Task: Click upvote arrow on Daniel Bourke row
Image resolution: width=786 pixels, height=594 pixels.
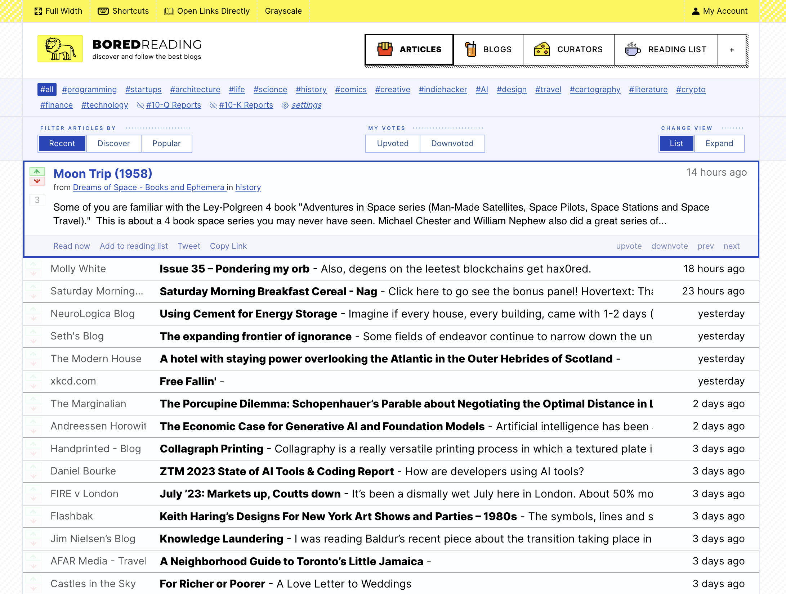Action: coord(33,467)
